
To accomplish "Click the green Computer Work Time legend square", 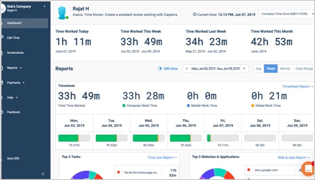I will [124, 106].
